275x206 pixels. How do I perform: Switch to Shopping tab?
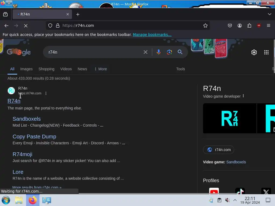[x=46, y=69]
